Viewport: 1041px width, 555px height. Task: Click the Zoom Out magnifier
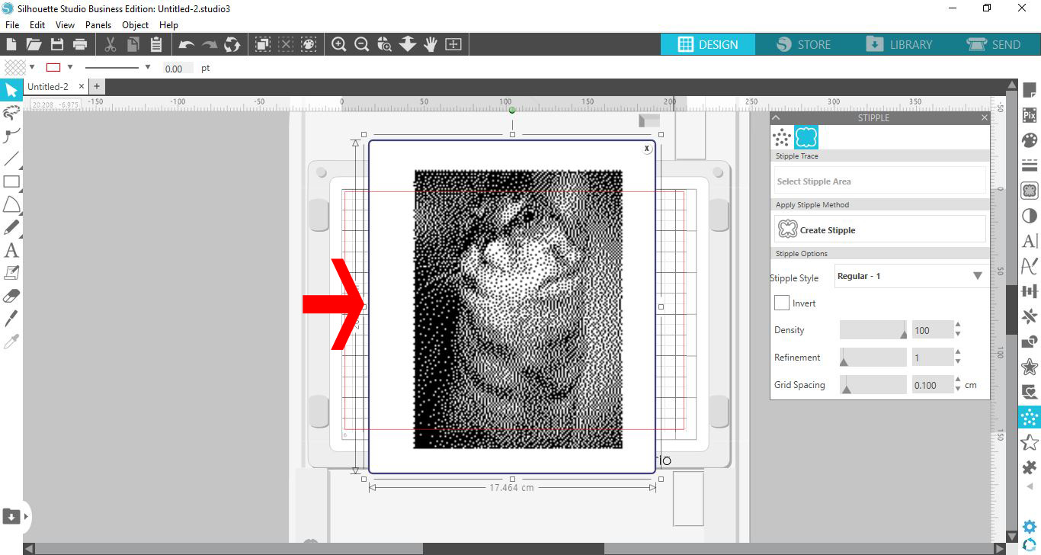(362, 44)
